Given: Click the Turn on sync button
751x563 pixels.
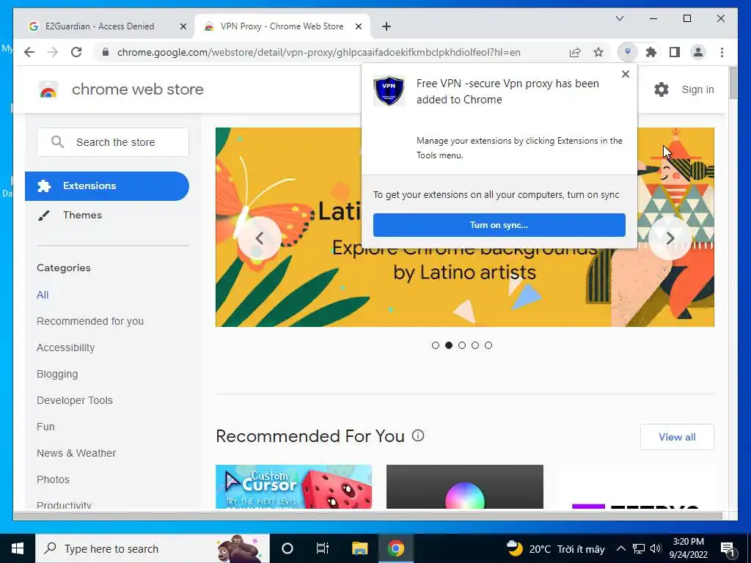Looking at the screenshot, I should coord(499,225).
